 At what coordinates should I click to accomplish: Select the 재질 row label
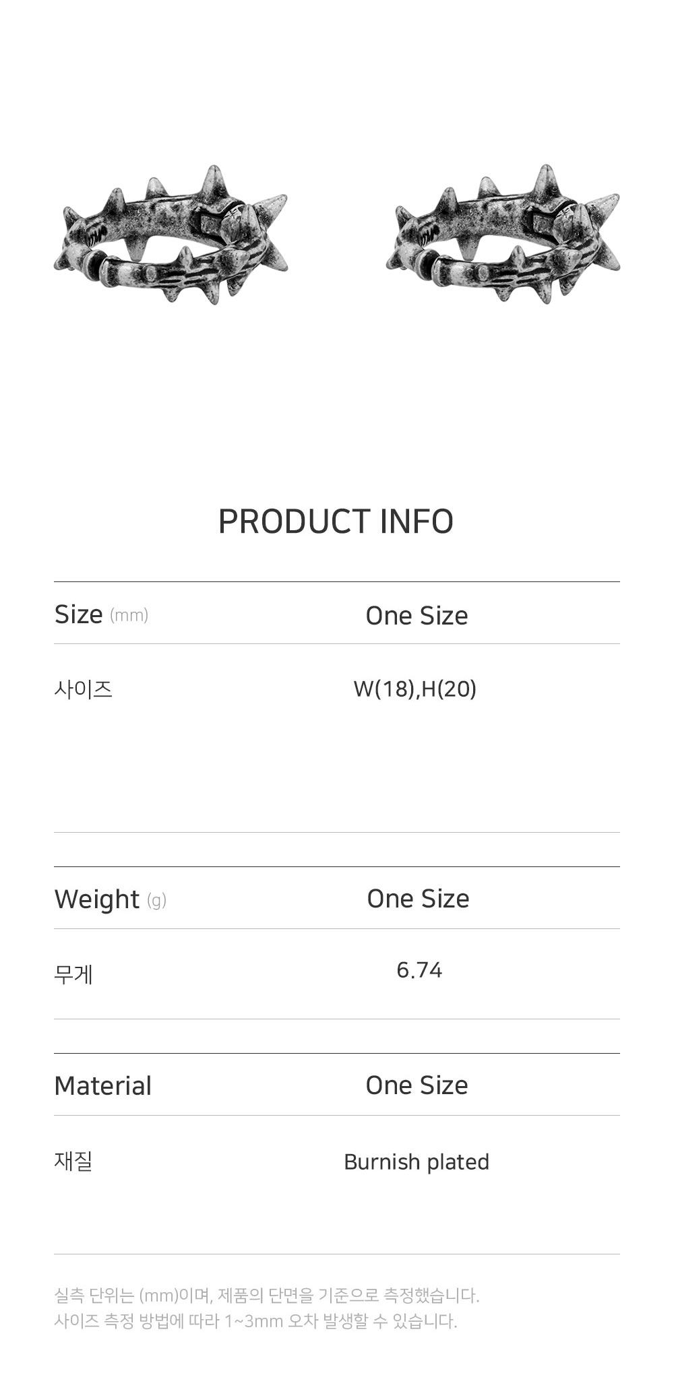pos(73,1161)
